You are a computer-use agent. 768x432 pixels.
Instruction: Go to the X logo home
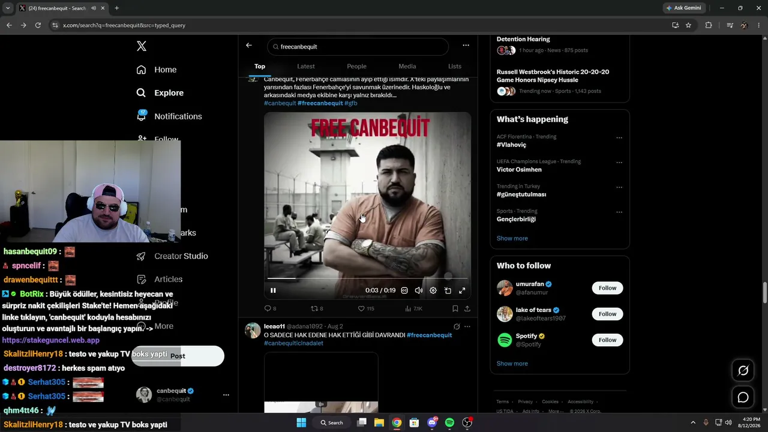142,46
